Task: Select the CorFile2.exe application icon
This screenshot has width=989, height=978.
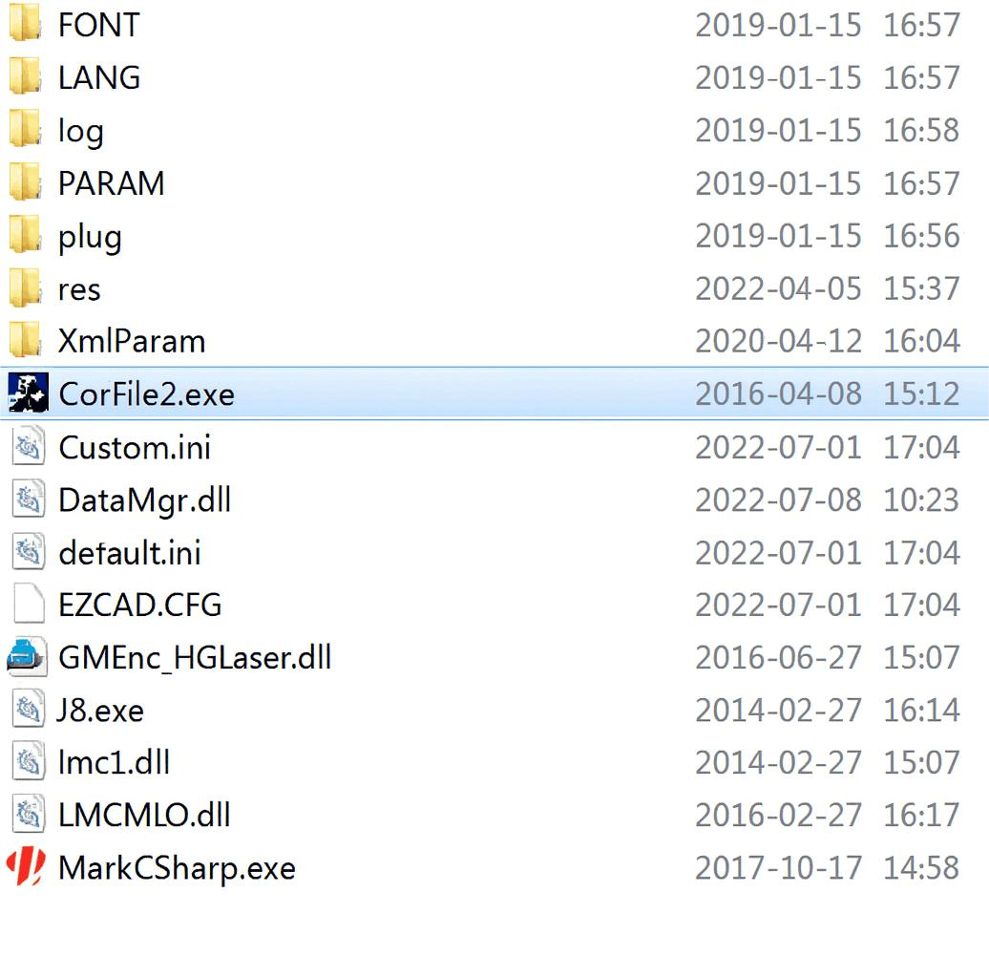Action: pyautogui.click(x=28, y=393)
